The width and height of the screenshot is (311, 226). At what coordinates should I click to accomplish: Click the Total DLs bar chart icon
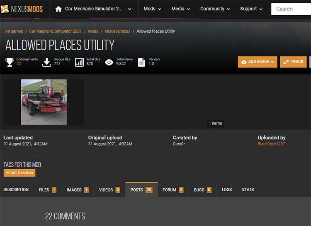[x=79, y=62]
